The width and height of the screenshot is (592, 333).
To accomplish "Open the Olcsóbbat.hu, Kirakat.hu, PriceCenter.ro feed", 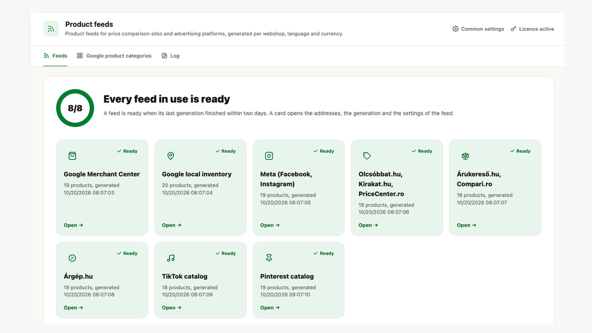I will 368,225.
